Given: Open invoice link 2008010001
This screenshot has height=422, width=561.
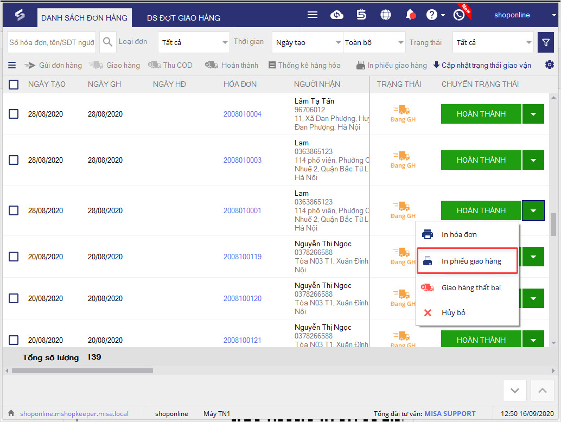Looking at the screenshot, I should tap(242, 210).
